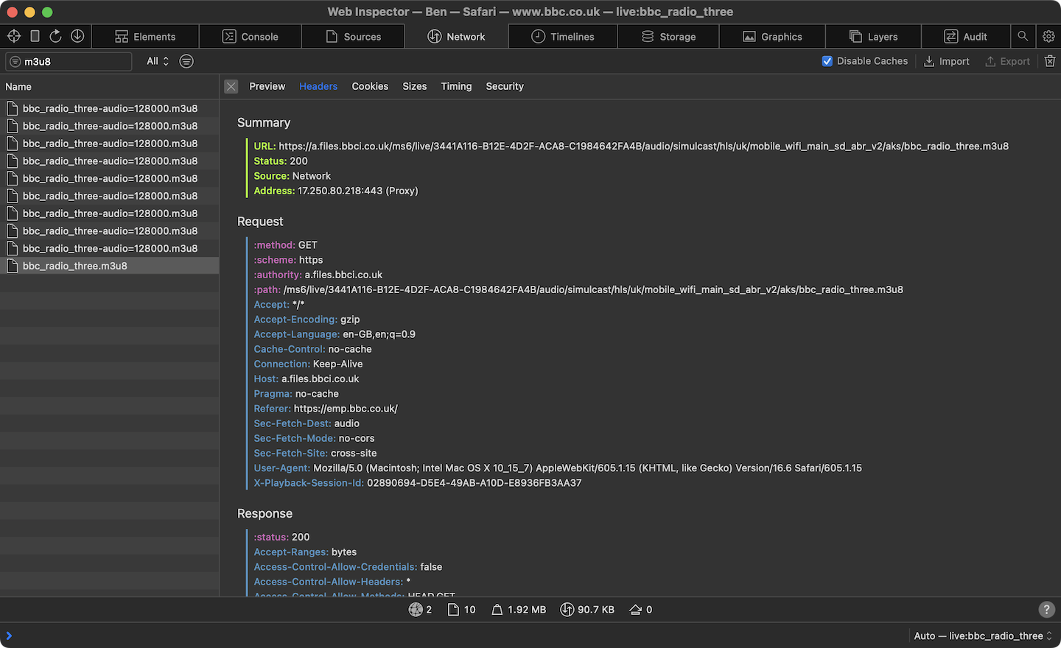Click the 90.7 KB transferred indicator
Viewport: 1061px width, 648px height.
587,610
